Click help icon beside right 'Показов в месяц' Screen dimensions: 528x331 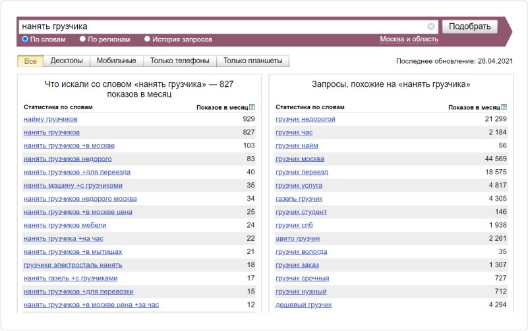[504, 107]
